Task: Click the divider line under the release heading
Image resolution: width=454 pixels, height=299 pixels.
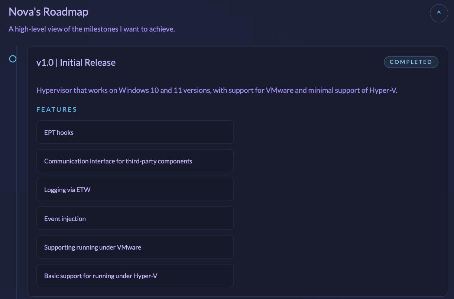Action: click(x=237, y=76)
